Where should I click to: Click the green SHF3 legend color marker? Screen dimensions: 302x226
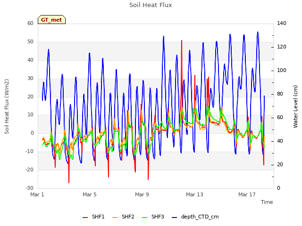145,218
